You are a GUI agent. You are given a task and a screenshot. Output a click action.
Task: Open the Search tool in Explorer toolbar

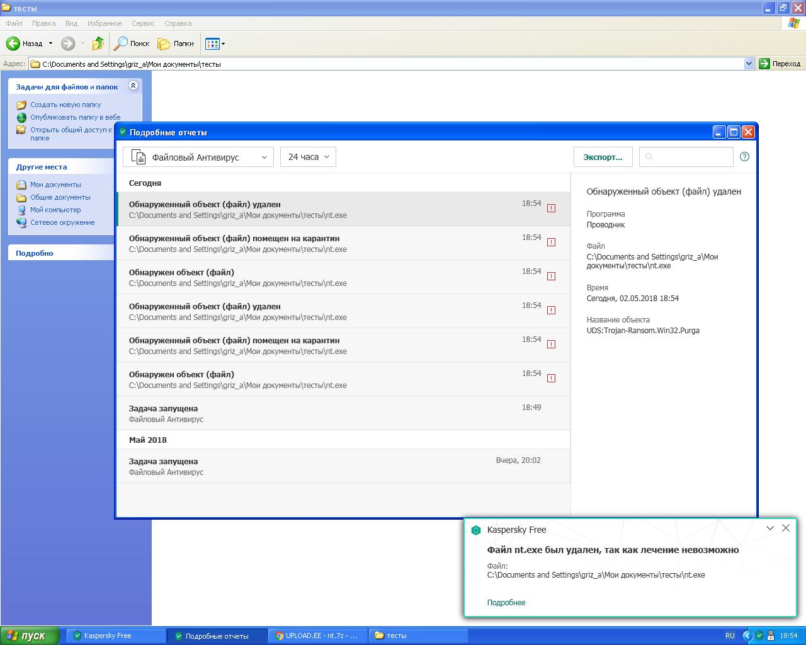131,43
